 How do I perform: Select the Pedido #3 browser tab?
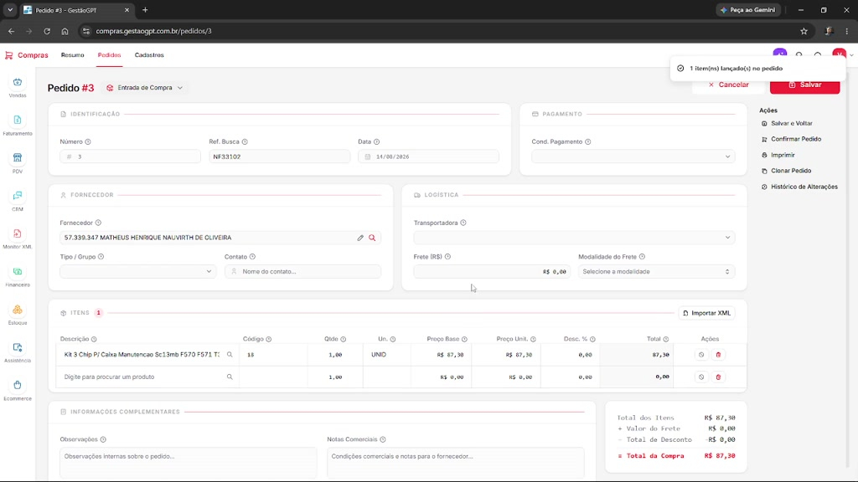(76, 10)
